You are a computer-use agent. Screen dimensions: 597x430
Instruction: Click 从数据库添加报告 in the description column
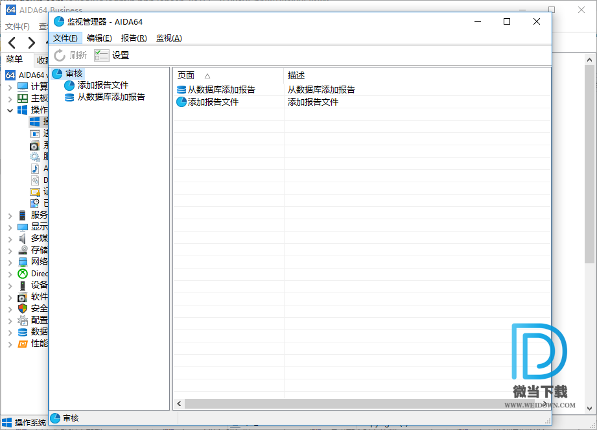click(321, 90)
